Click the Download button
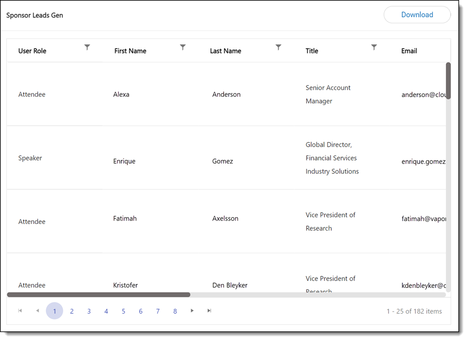The image size is (467, 340). click(417, 15)
